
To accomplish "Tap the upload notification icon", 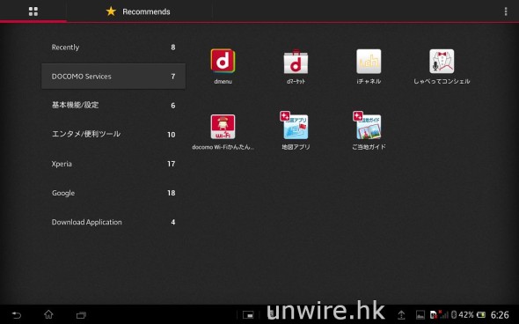I will click(x=401, y=314).
